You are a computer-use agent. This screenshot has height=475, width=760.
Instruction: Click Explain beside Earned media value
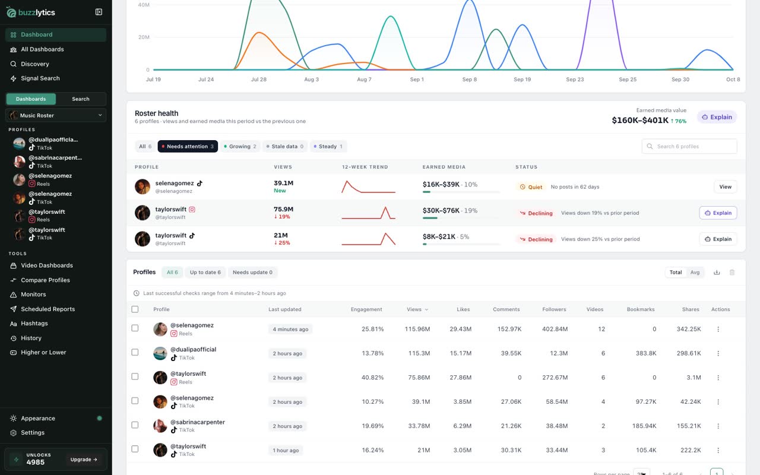(717, 117)
